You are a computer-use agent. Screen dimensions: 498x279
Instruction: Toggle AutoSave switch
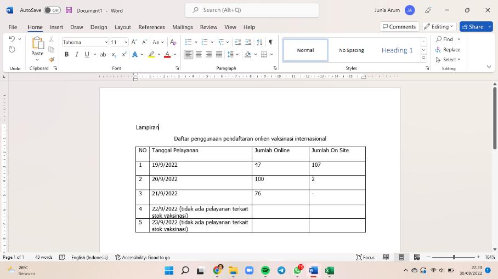pyautogui.click(x=52, y=10)
